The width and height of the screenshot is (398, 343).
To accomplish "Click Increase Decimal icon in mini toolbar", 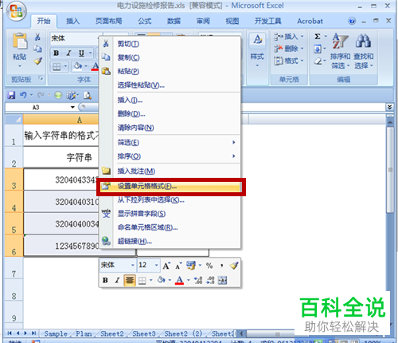I will (x=198, y=280).
